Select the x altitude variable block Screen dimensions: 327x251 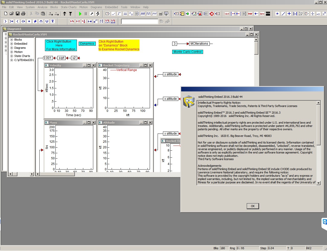pos(171,99)
